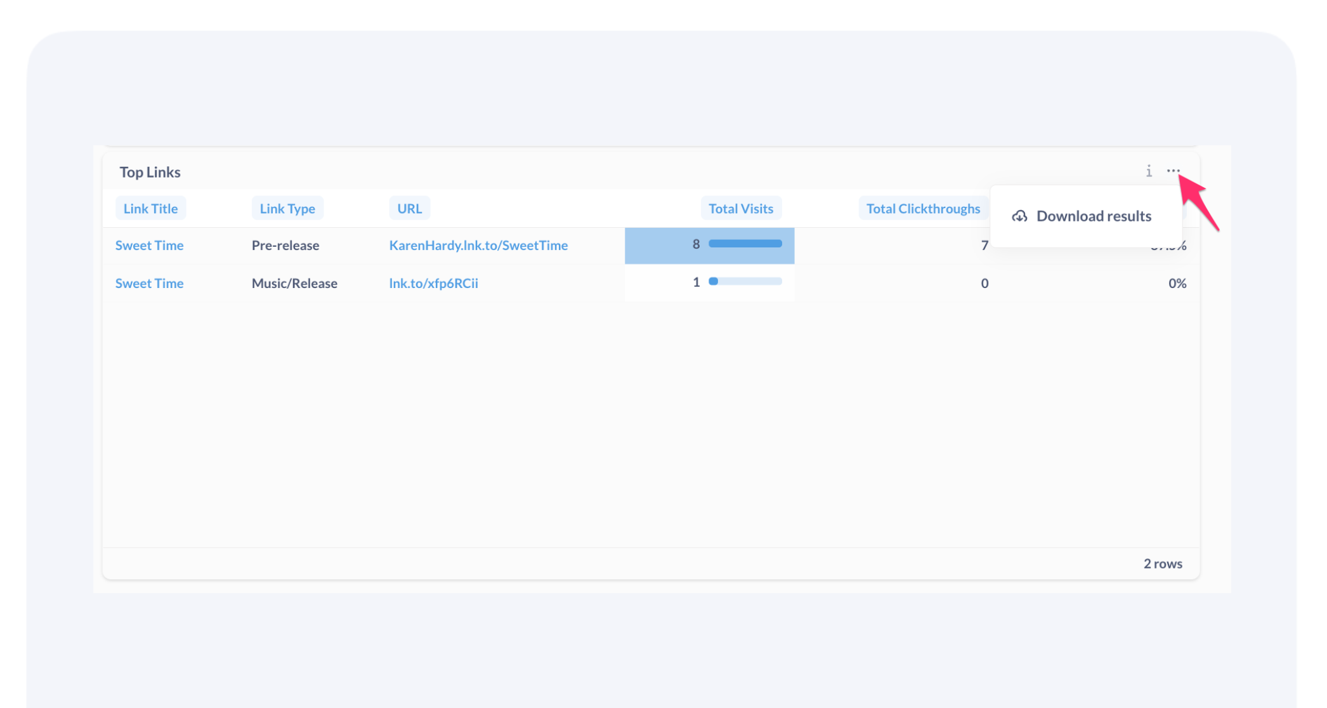
Task: Select Download results menu entry
Action: [x=1093, y=216]
